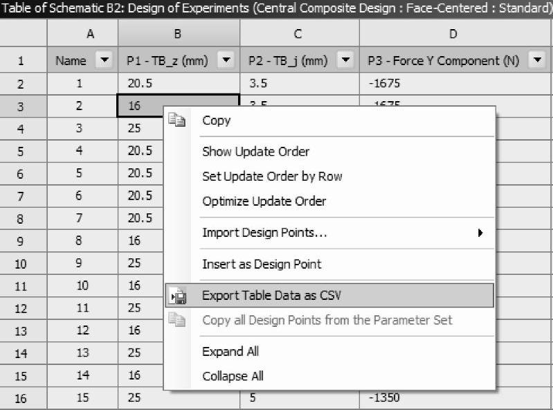Open the P3 Force Y Component dropdown
The height and width of the screenshot is (410, 553).
537,61
